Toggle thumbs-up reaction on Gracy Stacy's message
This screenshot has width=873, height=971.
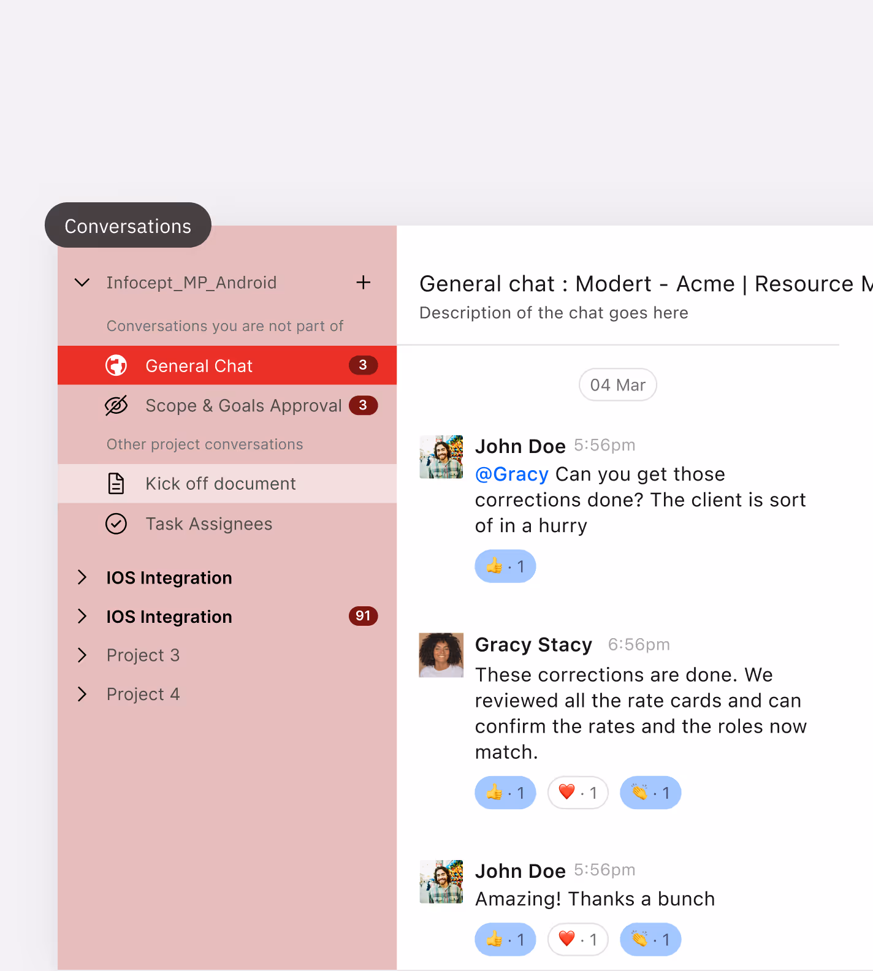point(505,793)
